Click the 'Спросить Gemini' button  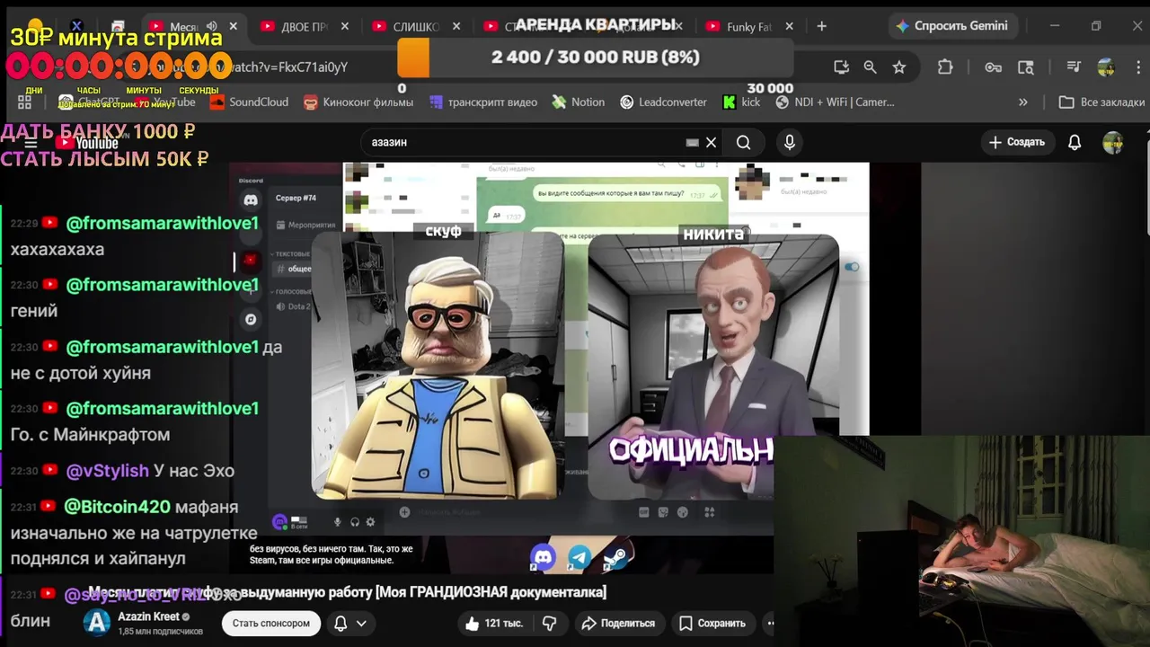pyautogui.click(x=952, y=26)
